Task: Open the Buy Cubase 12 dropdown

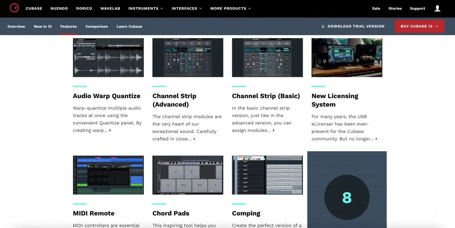Action: click(419, 26)
